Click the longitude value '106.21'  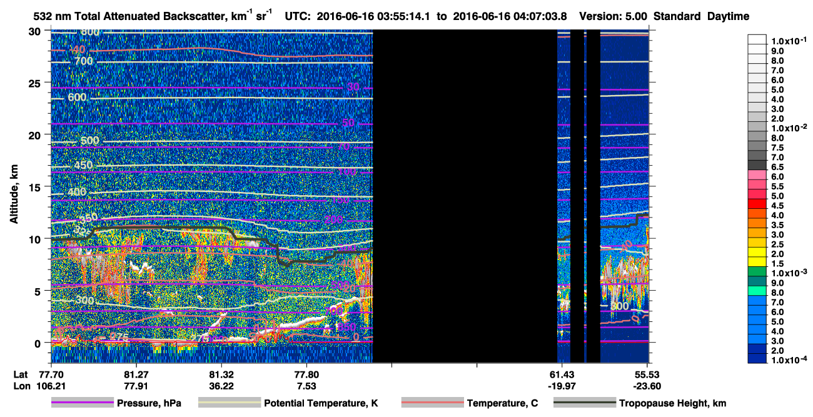pyautogui.click(x=50, y=386)
